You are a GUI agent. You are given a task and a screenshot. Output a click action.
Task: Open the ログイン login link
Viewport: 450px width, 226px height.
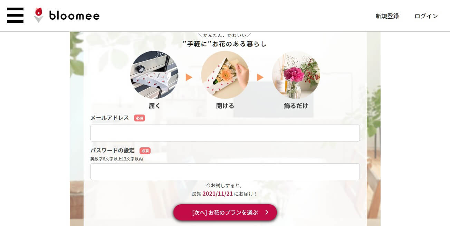[x=426, y=16]
